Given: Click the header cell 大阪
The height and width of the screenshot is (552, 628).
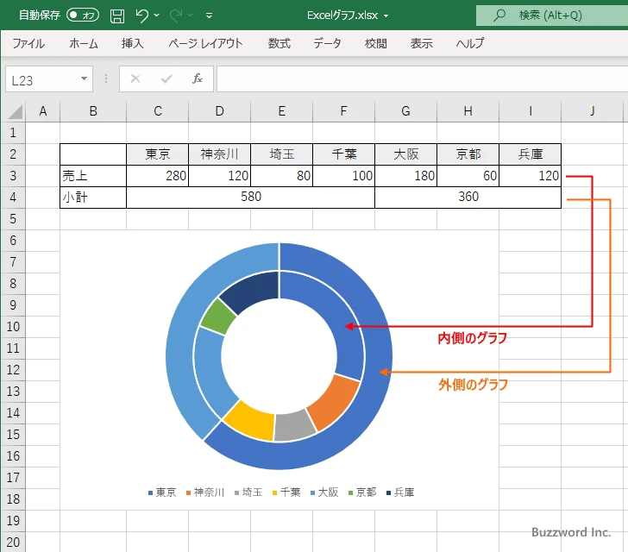Looking at the screenshot, I should click(405, 154).
